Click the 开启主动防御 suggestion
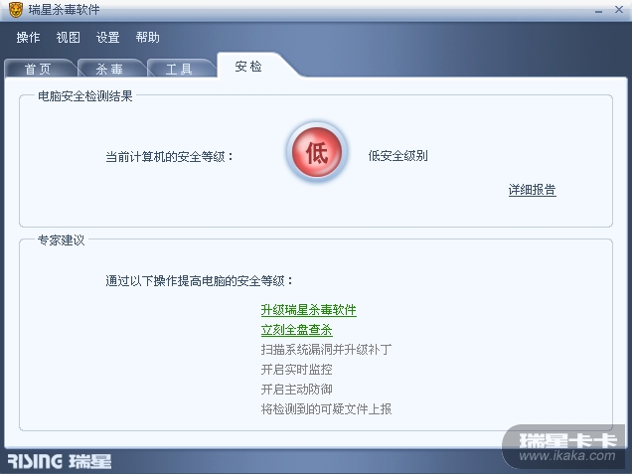This screenshot has height=474, width=632. (297, 389)
